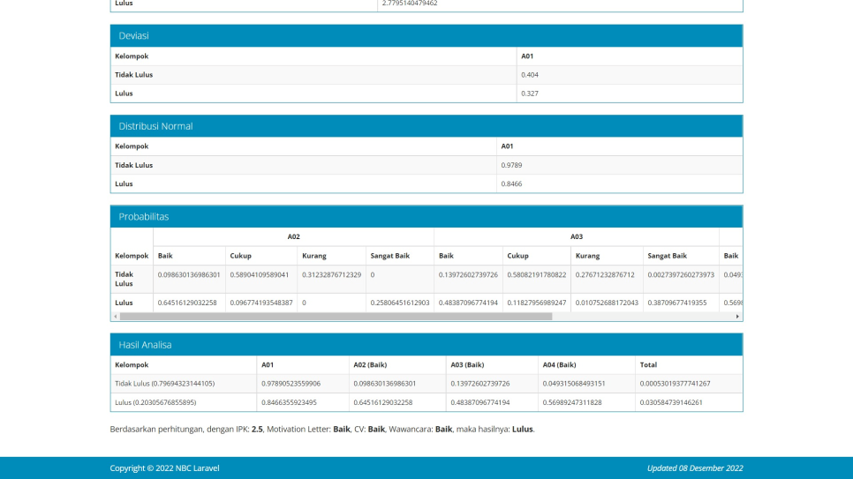853x479 pixels.
Task: Click Lulus (0.20305676855895) row label
Action: 155,403
